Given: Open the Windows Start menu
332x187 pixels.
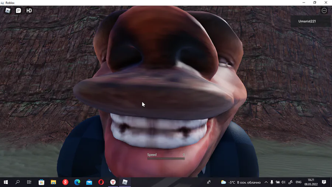Looking at the screenshot, I should [x=6, y=182].
